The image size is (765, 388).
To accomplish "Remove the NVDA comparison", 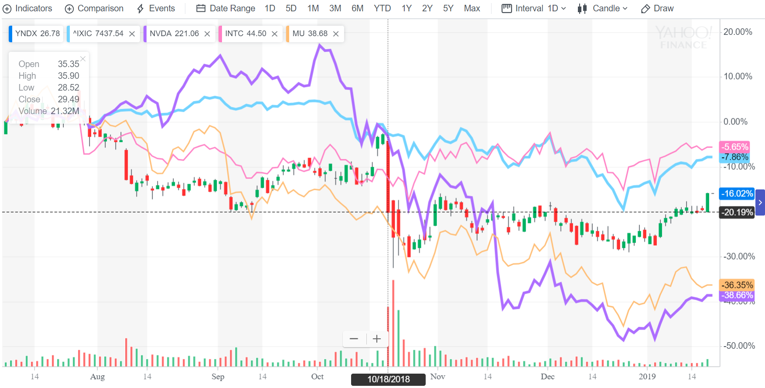I will (207, 34).
